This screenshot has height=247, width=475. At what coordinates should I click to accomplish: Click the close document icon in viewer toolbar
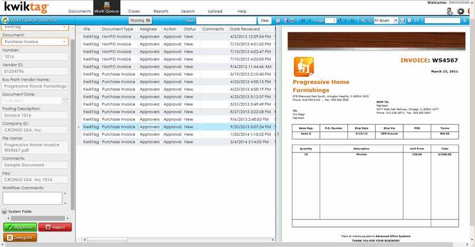pyautogui.click(x=278, y=21)
